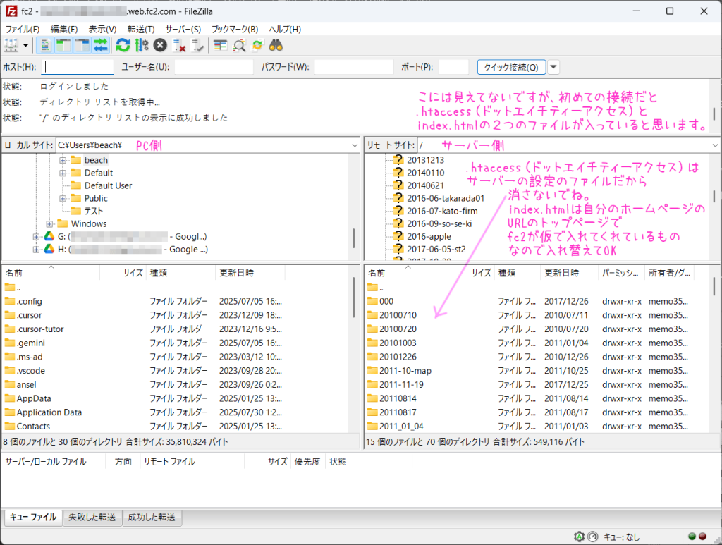Image resolution: width=722 pixels, height=545 pixels.
Task: Open directory listing filters dialog
Action: click(x=220, y=46)
